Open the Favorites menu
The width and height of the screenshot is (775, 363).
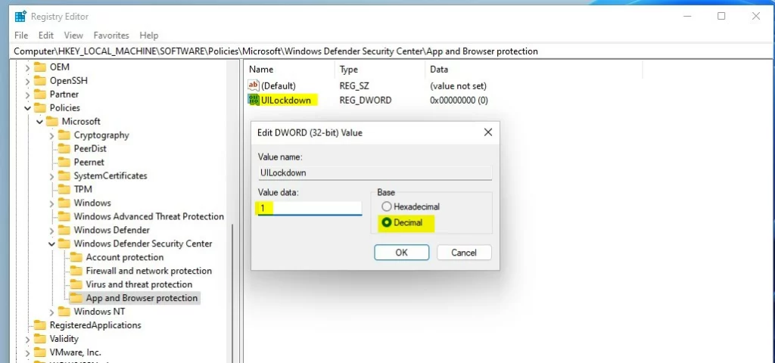click(111, 36)
